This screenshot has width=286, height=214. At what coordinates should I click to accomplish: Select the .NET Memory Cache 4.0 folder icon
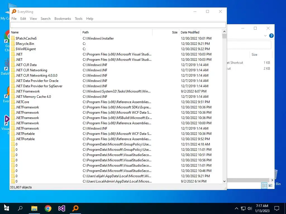tap(13, 97)
